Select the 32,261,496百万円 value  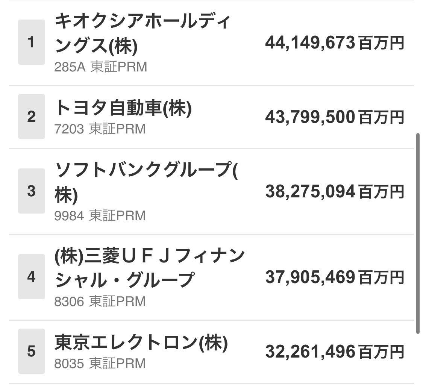pos(335,352)
